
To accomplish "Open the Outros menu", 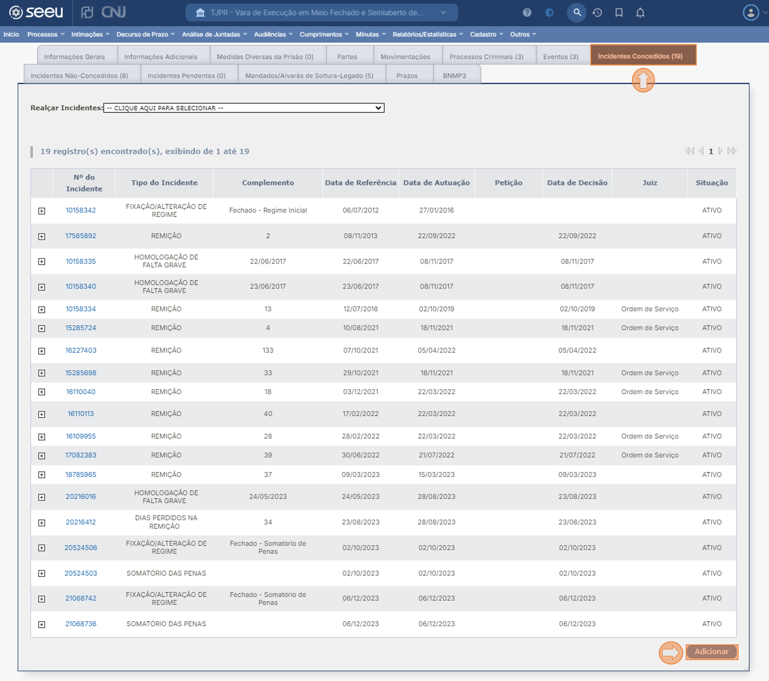I will pyautogui.click(x=523, y=34).
